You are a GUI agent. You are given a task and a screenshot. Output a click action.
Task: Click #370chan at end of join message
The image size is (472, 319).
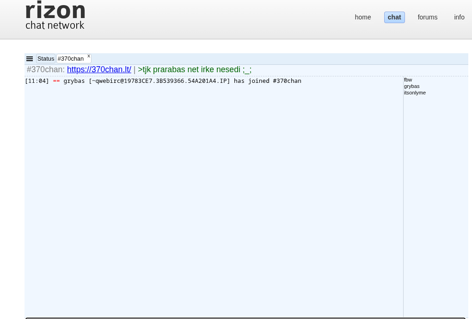pos(287,81)
